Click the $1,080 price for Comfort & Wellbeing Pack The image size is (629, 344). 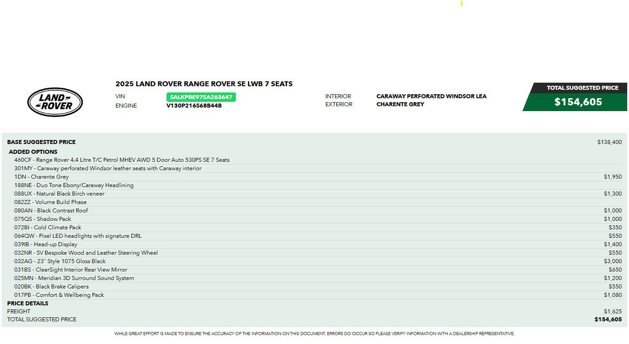click(613, 295)
